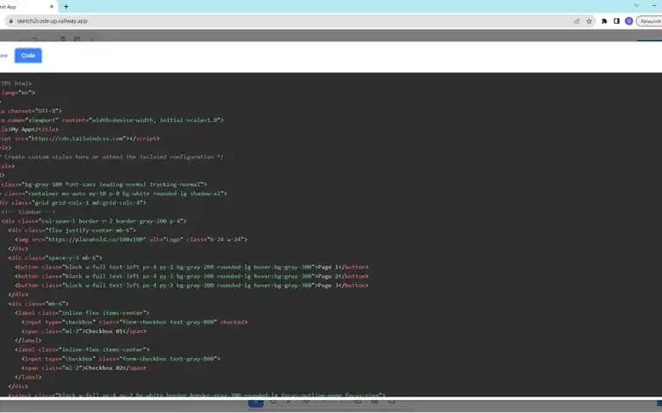This screenshot has width=662, height=413.
Task: Switch to the Preview tab
Action: click(3, 56)
